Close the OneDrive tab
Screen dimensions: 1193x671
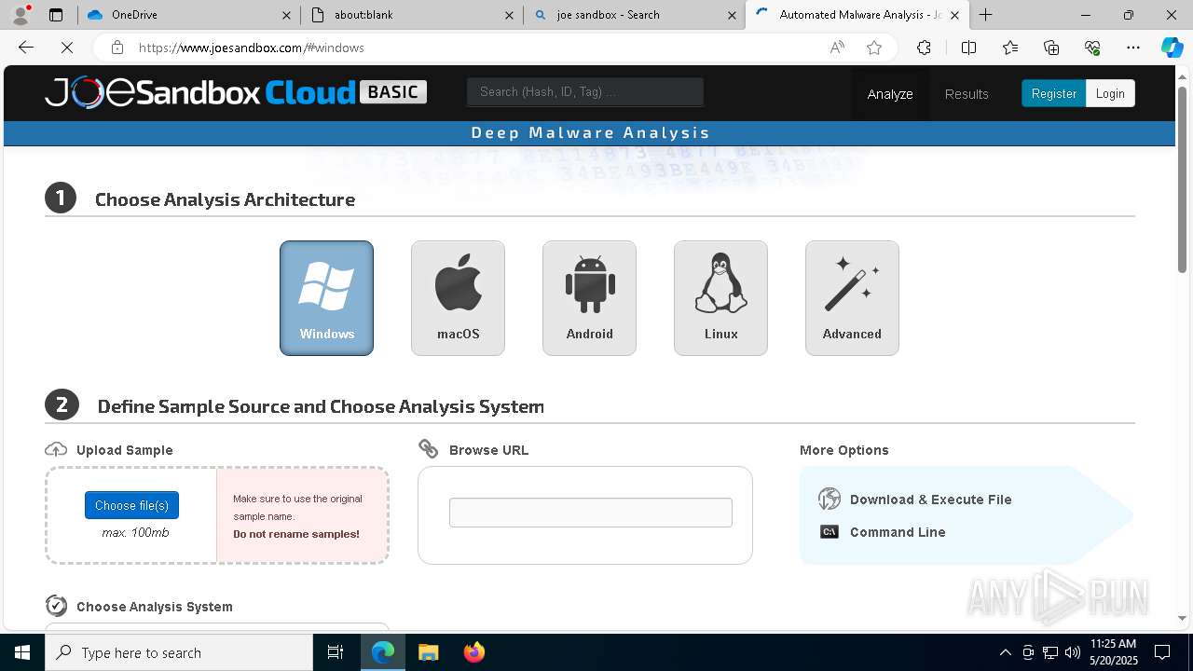[x=286, y=15]
